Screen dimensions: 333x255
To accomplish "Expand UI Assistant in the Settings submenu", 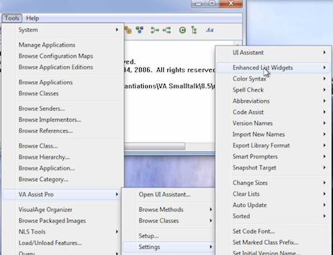I will [x=273, y=53].
